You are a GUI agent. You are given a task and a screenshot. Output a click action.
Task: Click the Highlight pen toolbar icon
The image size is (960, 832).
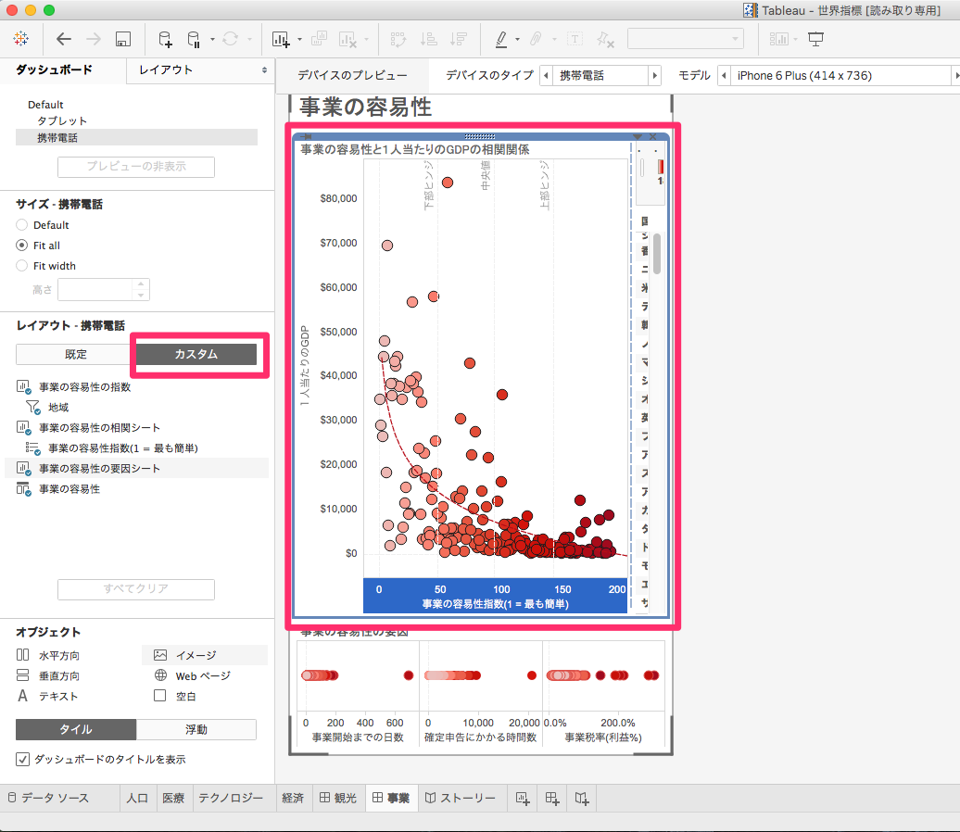(502, 38)
